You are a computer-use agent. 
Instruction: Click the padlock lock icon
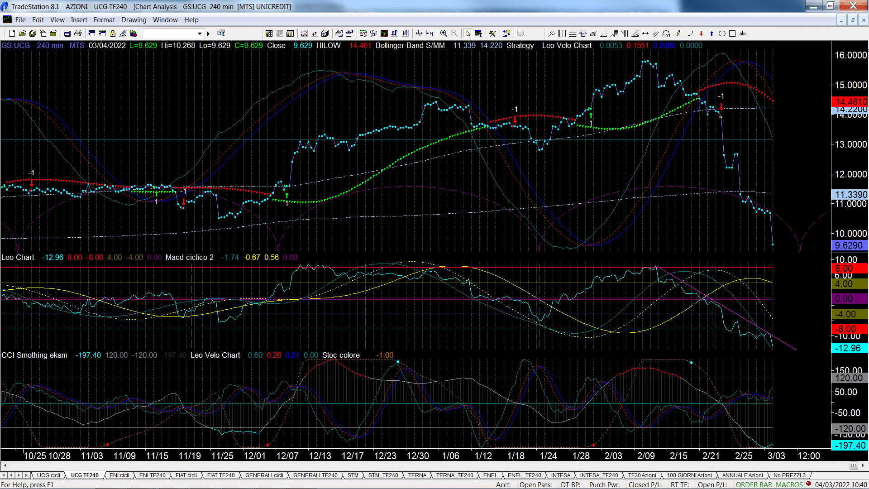point(113,33)
